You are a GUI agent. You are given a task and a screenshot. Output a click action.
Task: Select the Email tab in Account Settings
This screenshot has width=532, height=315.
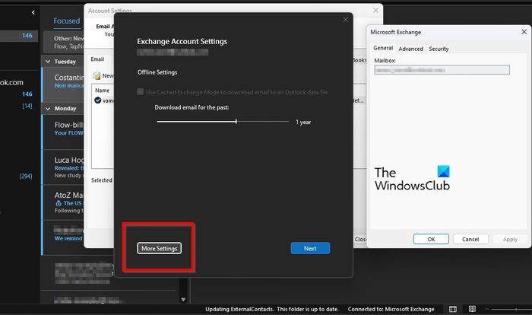coord(97,59)
